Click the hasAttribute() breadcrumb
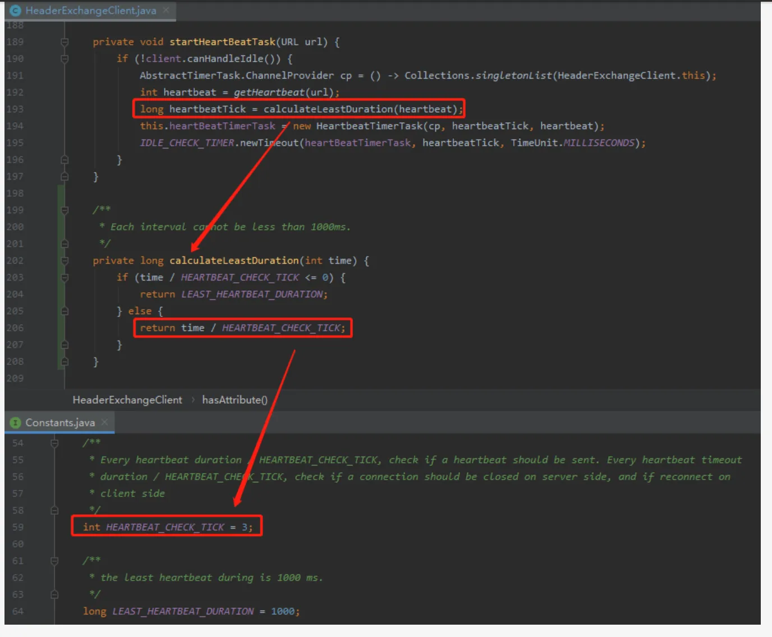The width and height of the screenshot is (772, 637). (x=235, y=400)
